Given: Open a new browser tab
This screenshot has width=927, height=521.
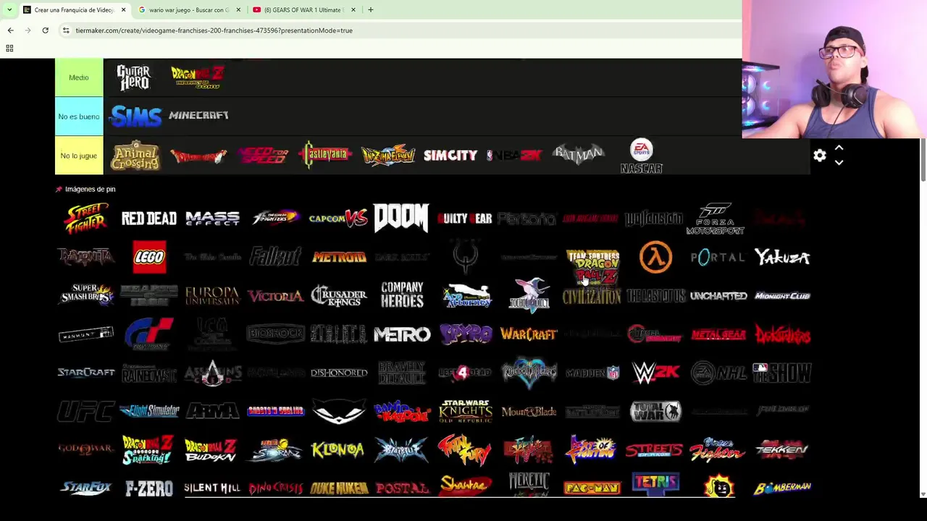Looking at the screenshot, I should [370, 10].
